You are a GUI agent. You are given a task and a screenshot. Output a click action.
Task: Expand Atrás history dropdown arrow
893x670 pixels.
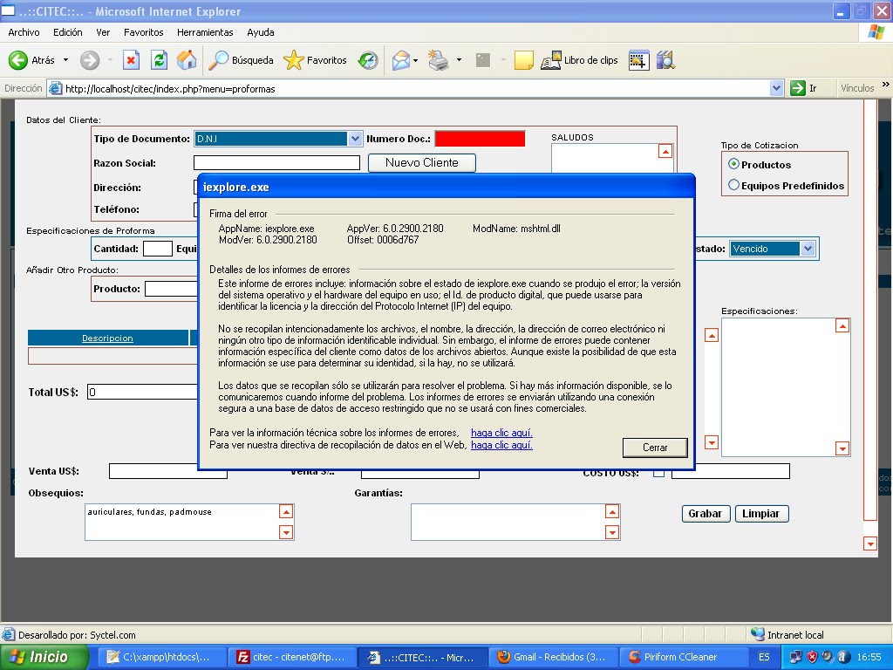coord(65,60)
